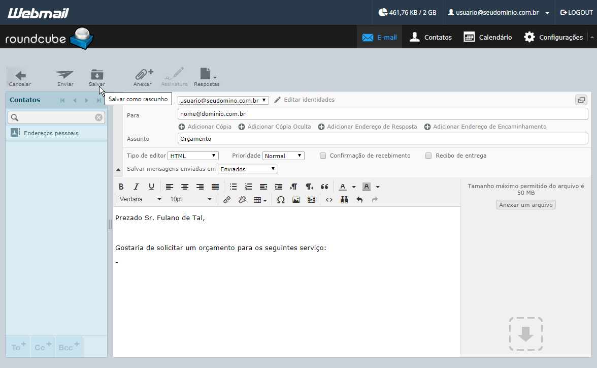Switch to the Calendário tab

tap(488, 38)
